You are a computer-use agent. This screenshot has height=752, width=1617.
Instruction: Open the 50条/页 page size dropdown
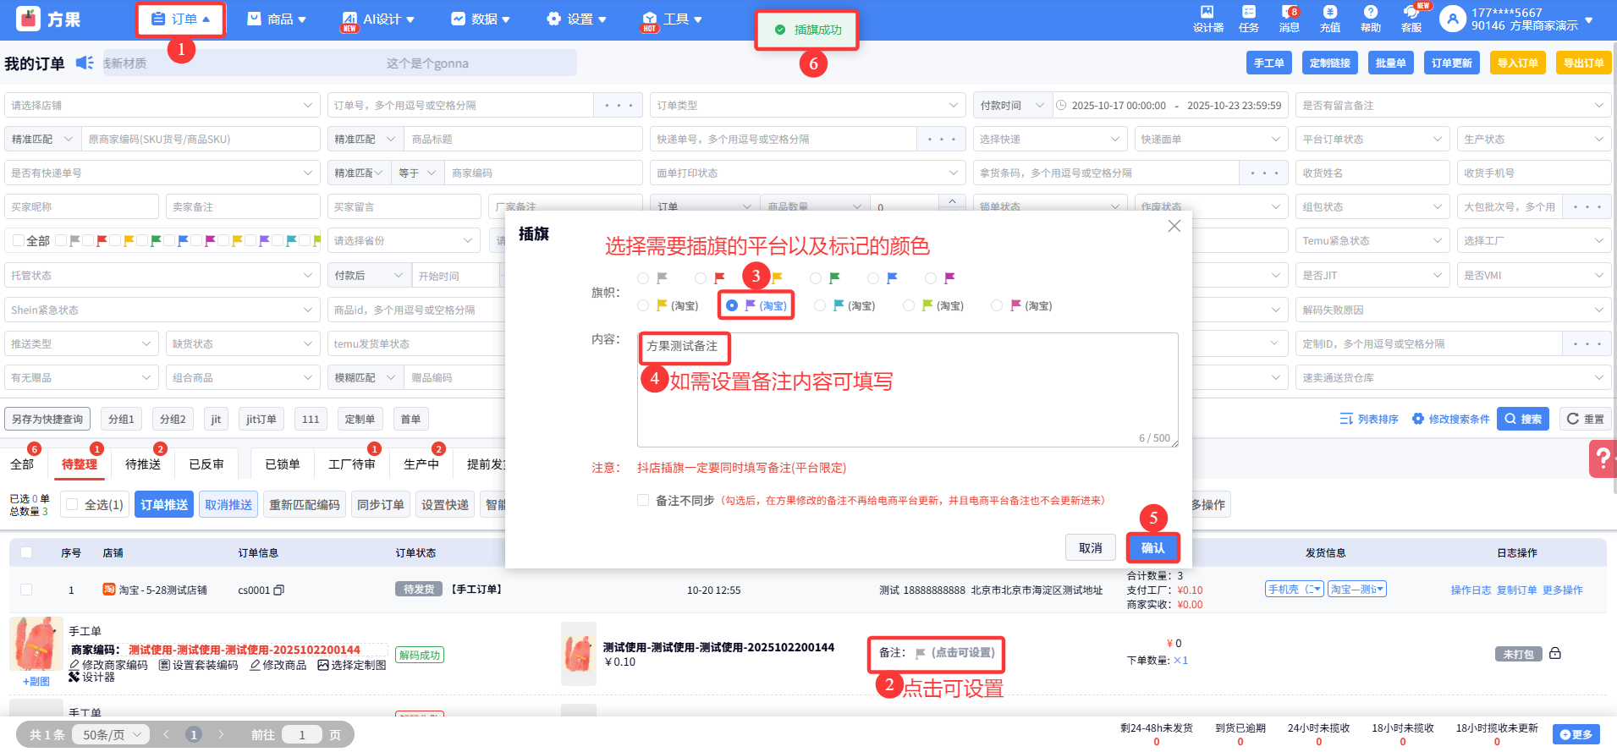111,734
